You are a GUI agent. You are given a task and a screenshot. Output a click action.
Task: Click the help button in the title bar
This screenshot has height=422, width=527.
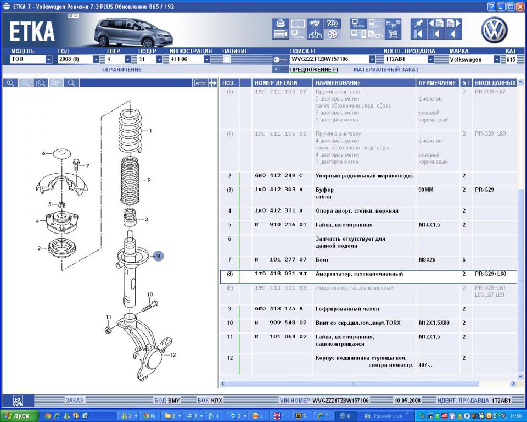(x=491, y=7)
